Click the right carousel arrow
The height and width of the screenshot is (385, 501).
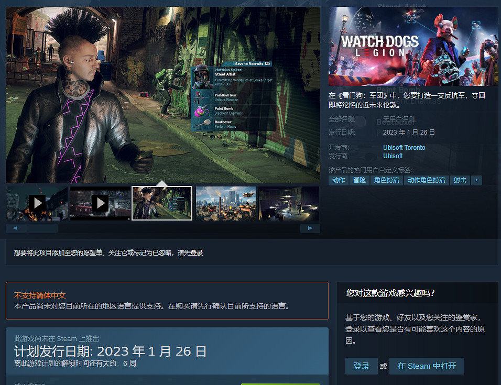pyautogui.click(x=310, y=228)
